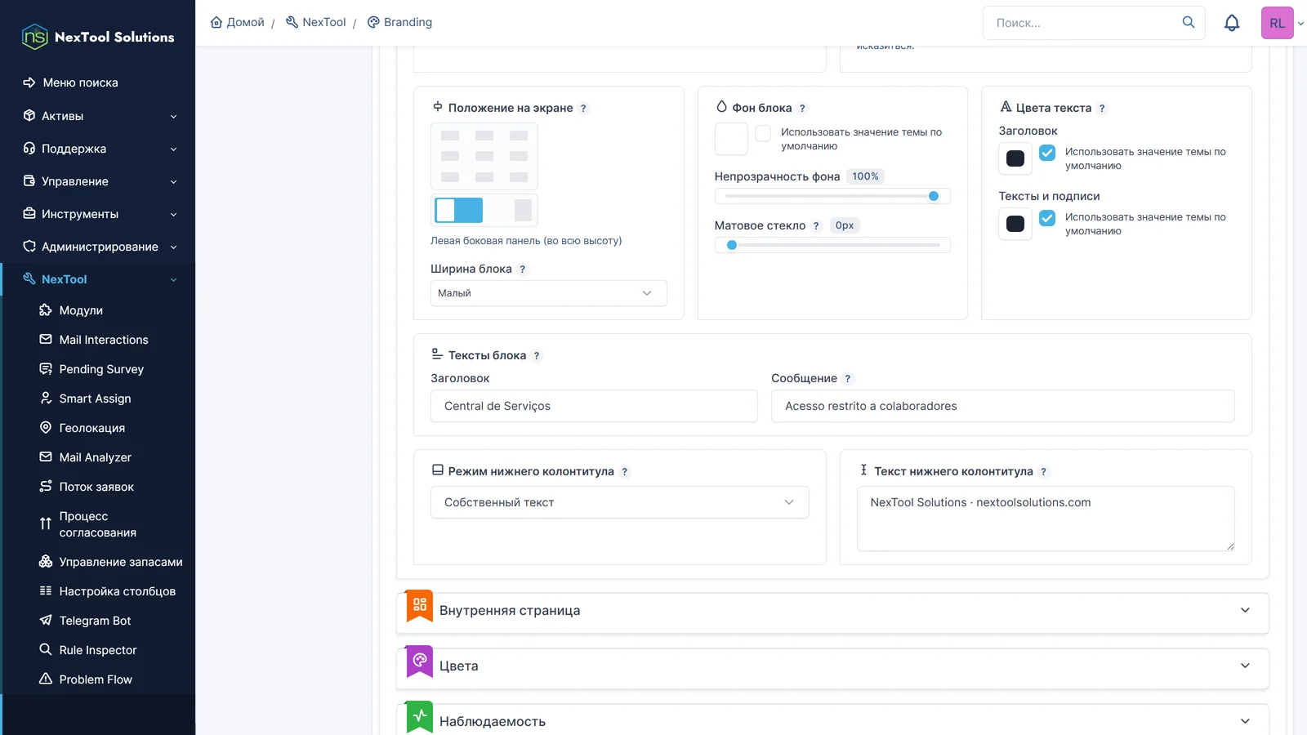
Task: Click the NexTool Solutions logo
Action: point(98,37)
